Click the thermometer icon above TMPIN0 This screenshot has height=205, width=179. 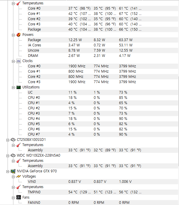(x=18, y=187)
